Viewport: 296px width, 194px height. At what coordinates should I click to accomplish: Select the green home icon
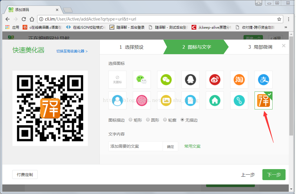click(x=215, y=100)
